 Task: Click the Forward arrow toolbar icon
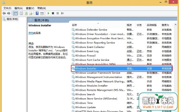coord(9,13)
